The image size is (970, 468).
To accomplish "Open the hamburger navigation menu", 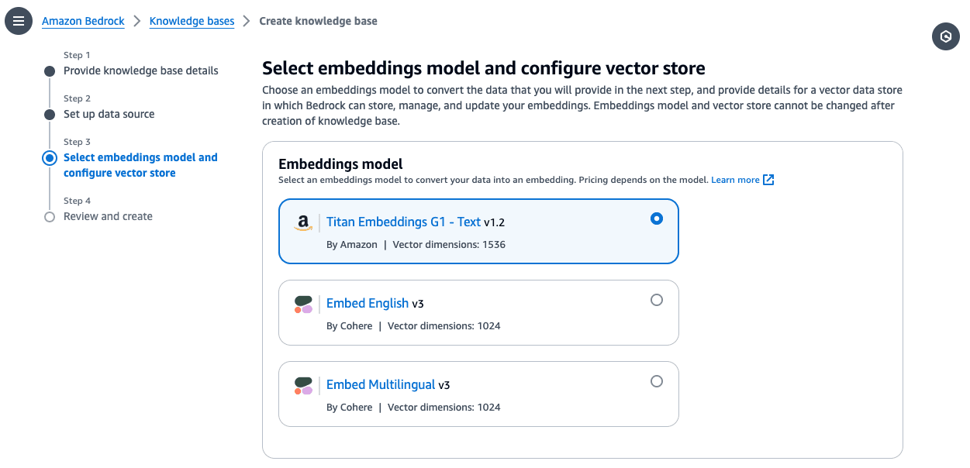I will [x=19, y=21].
